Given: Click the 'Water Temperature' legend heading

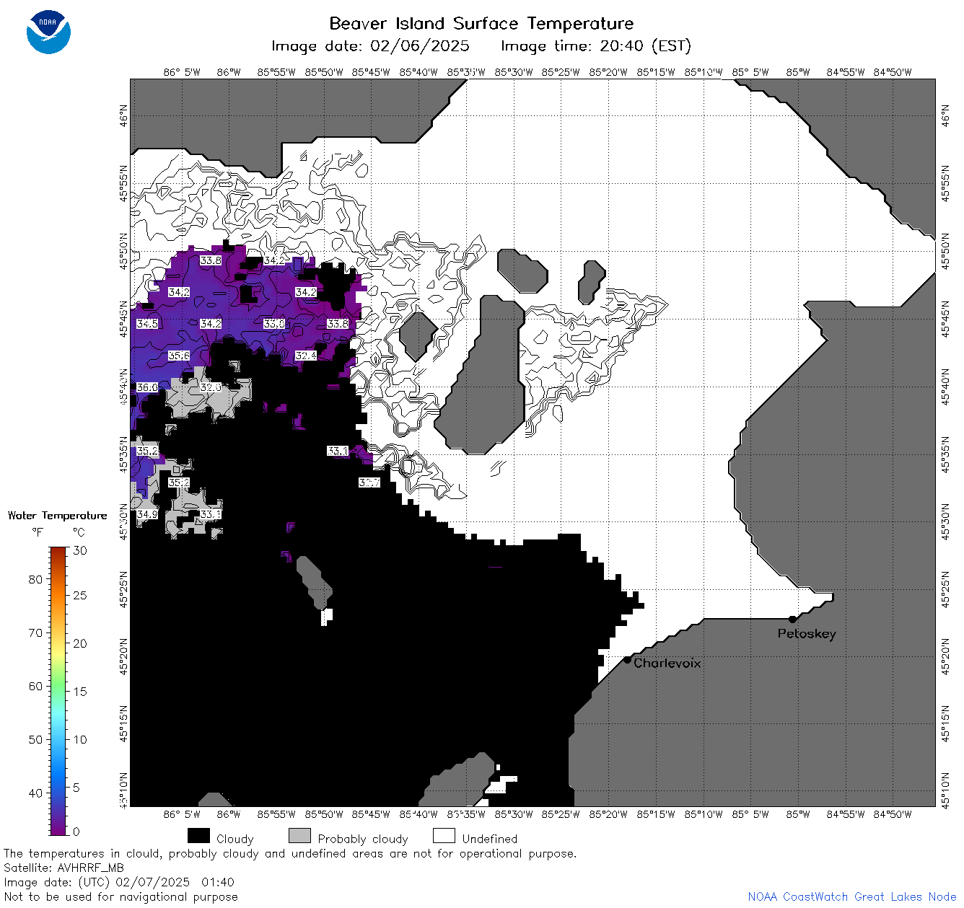Looking at the screenshot, I should click(x=57, y=516).
